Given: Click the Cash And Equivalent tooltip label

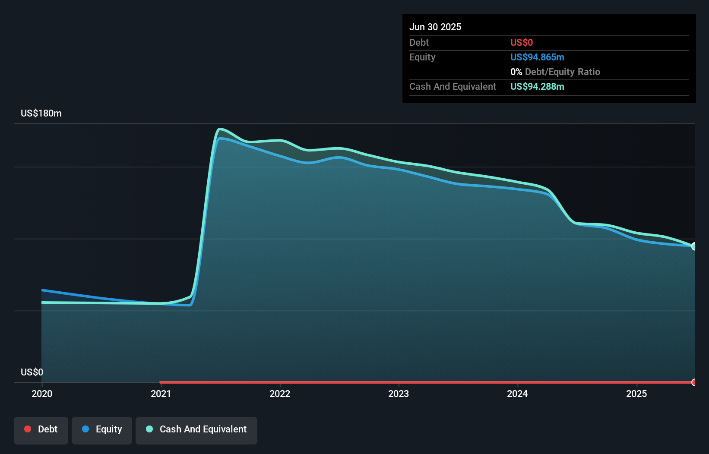Looking at the screenshot, I should 453,86.
